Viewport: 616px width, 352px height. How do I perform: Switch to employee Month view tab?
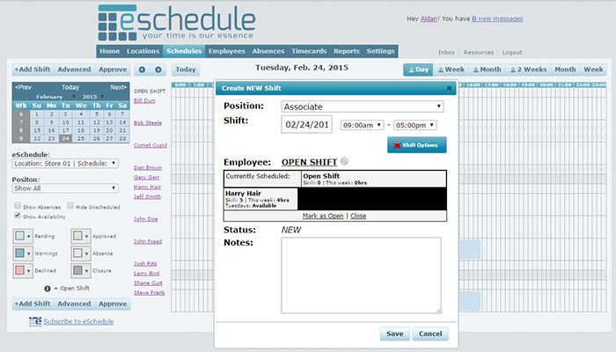(x=488, y=70)
